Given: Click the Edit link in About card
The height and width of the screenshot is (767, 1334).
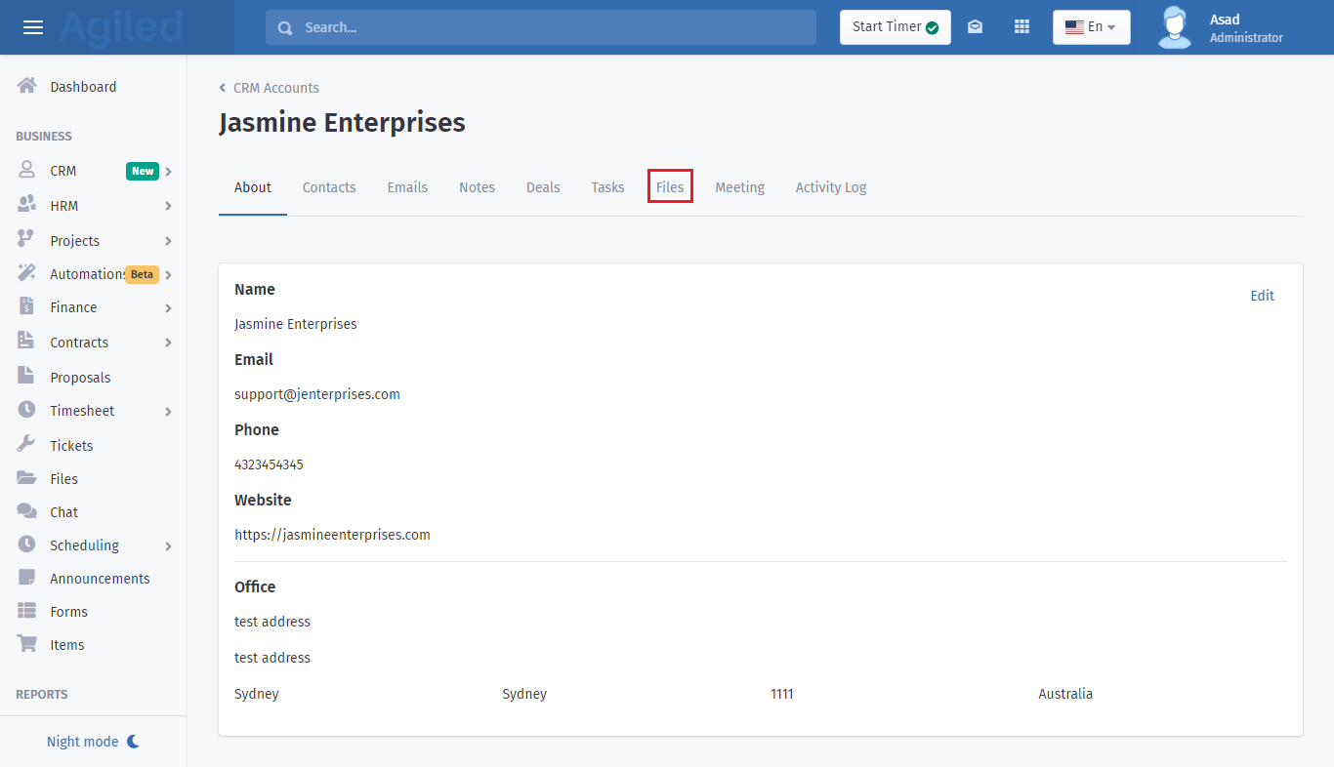Looking at the screenshot, I should (x=1262, y=296).
